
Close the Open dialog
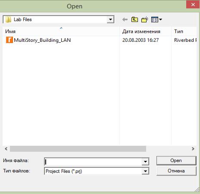coord(193,5)
